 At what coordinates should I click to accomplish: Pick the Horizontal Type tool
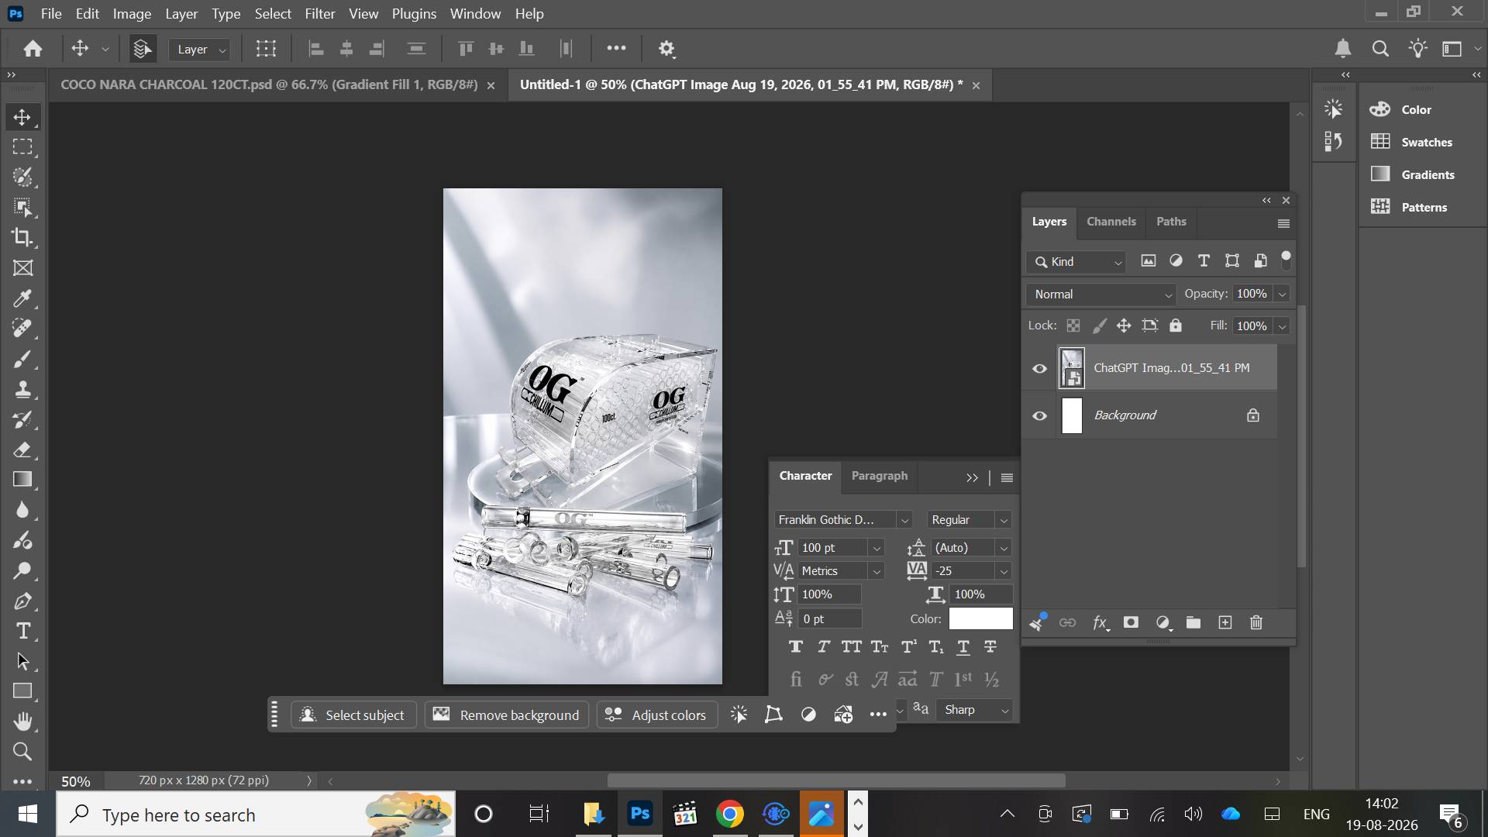22,631
